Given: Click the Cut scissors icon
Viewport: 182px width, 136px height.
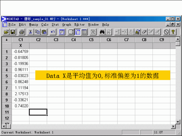Looking at the screenshot, I should point(31,32).
